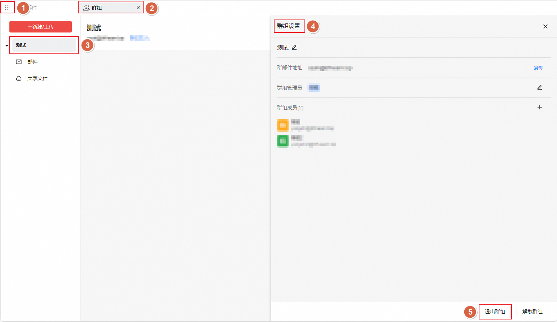The image size is (557, 322).
Task: Click the 解散群组 button
Action: (532, 312)
